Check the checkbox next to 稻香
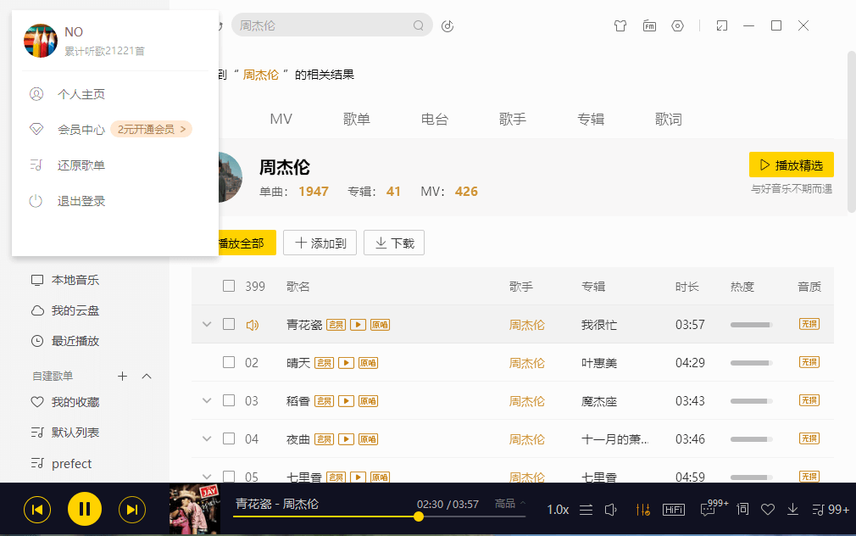 229,400
